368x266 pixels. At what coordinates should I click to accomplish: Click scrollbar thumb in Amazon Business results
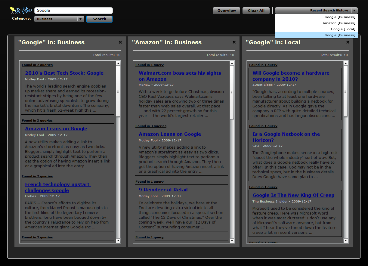click(232, 92)
